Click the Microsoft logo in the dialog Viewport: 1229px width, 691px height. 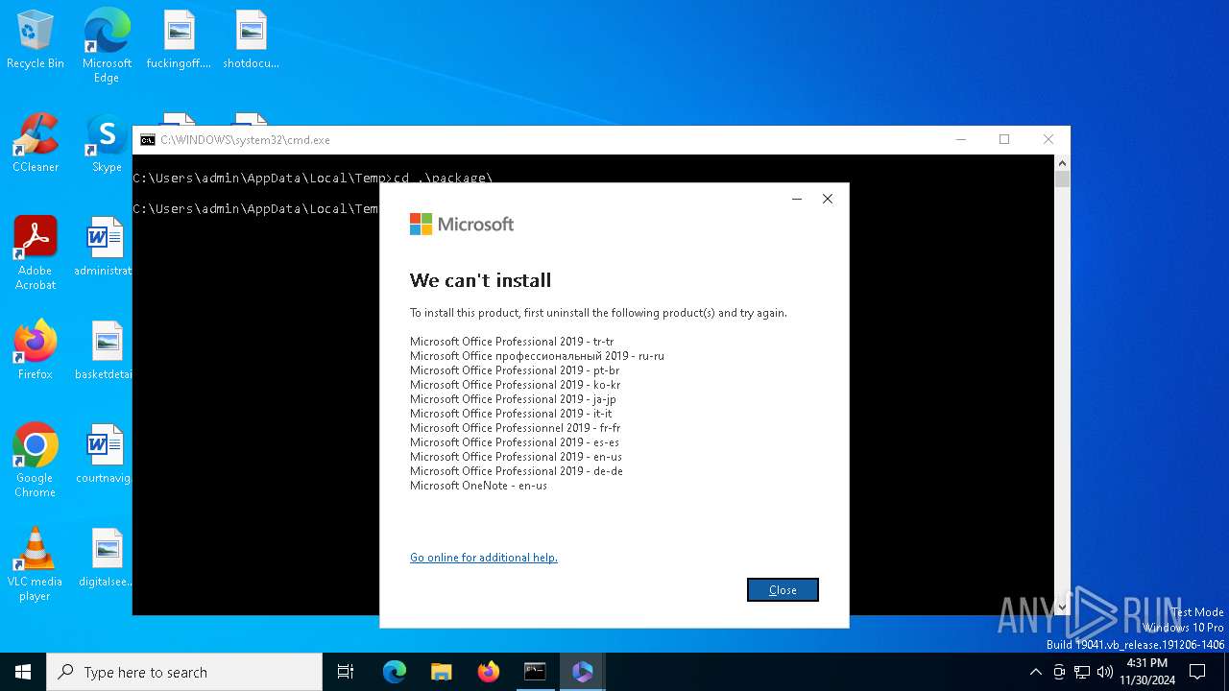pyautogui.click(x=462, y=224)
